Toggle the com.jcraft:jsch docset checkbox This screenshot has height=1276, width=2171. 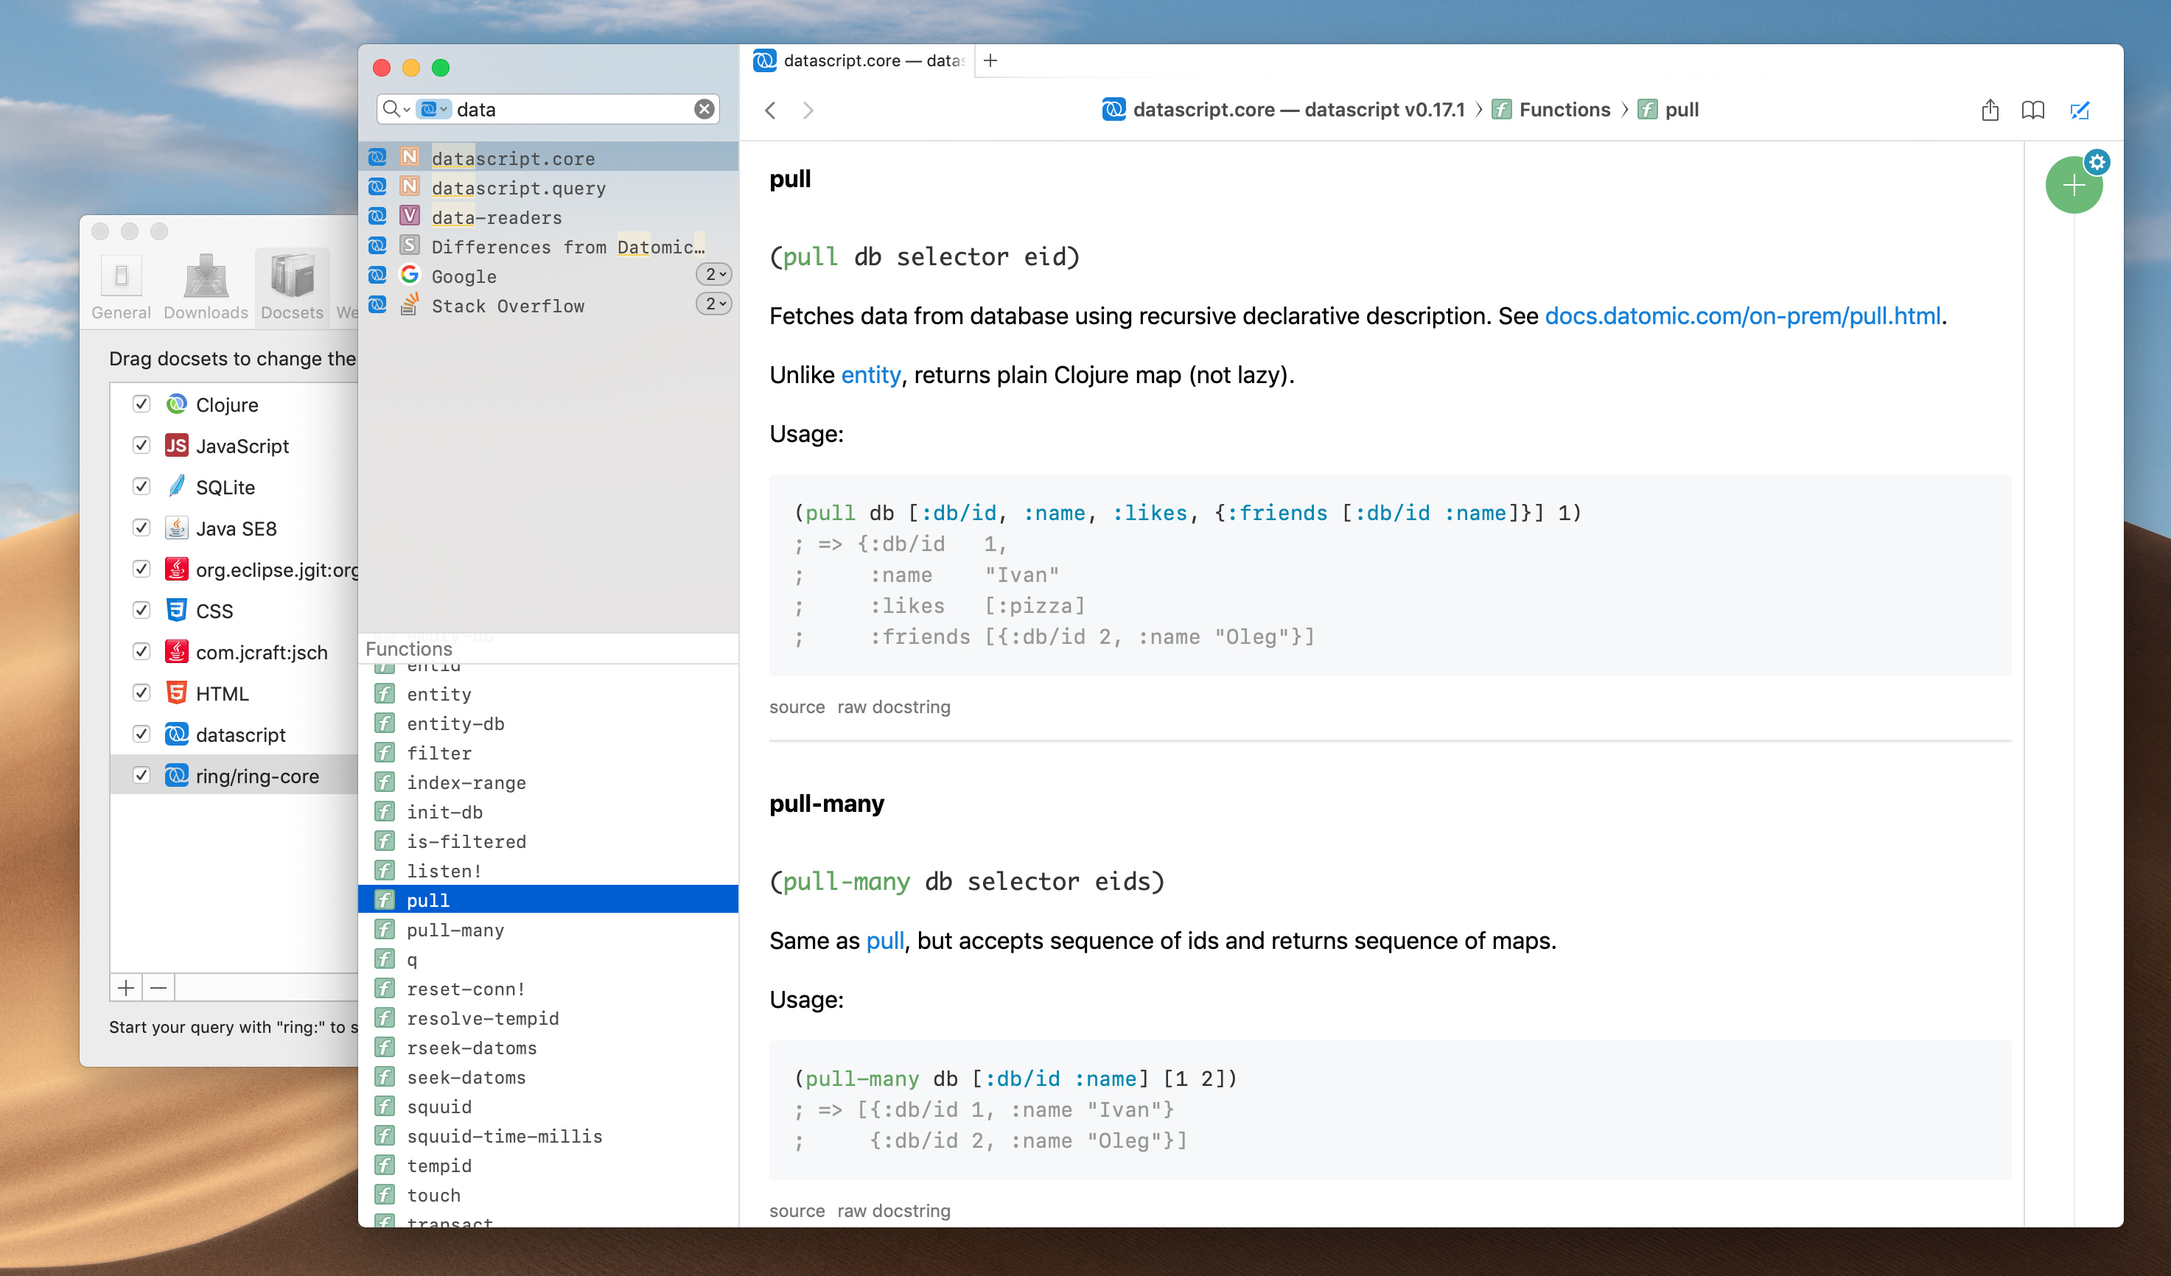point(142,652)
